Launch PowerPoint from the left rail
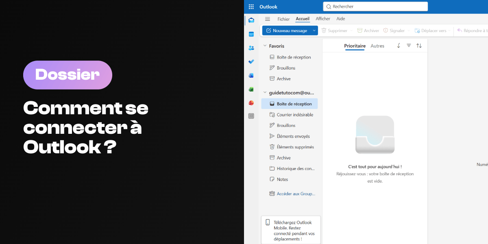Image resolution: width=488 pixels, height=244 pixels. tap(251, 103)
